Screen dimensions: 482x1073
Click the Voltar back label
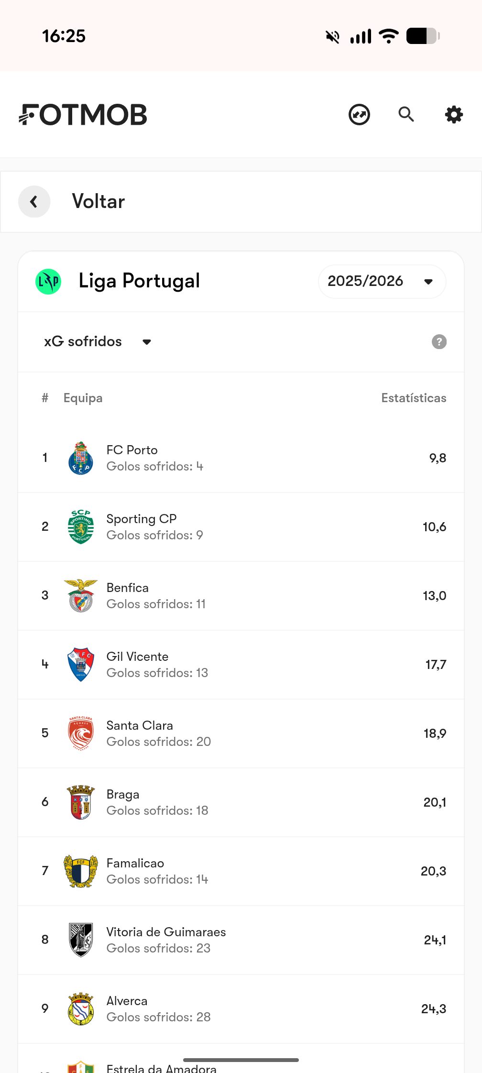(99, 202)
